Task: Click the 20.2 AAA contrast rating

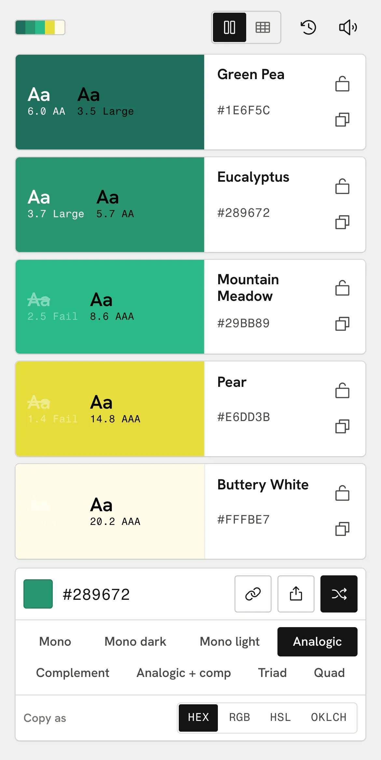Action: coord(115,522)
